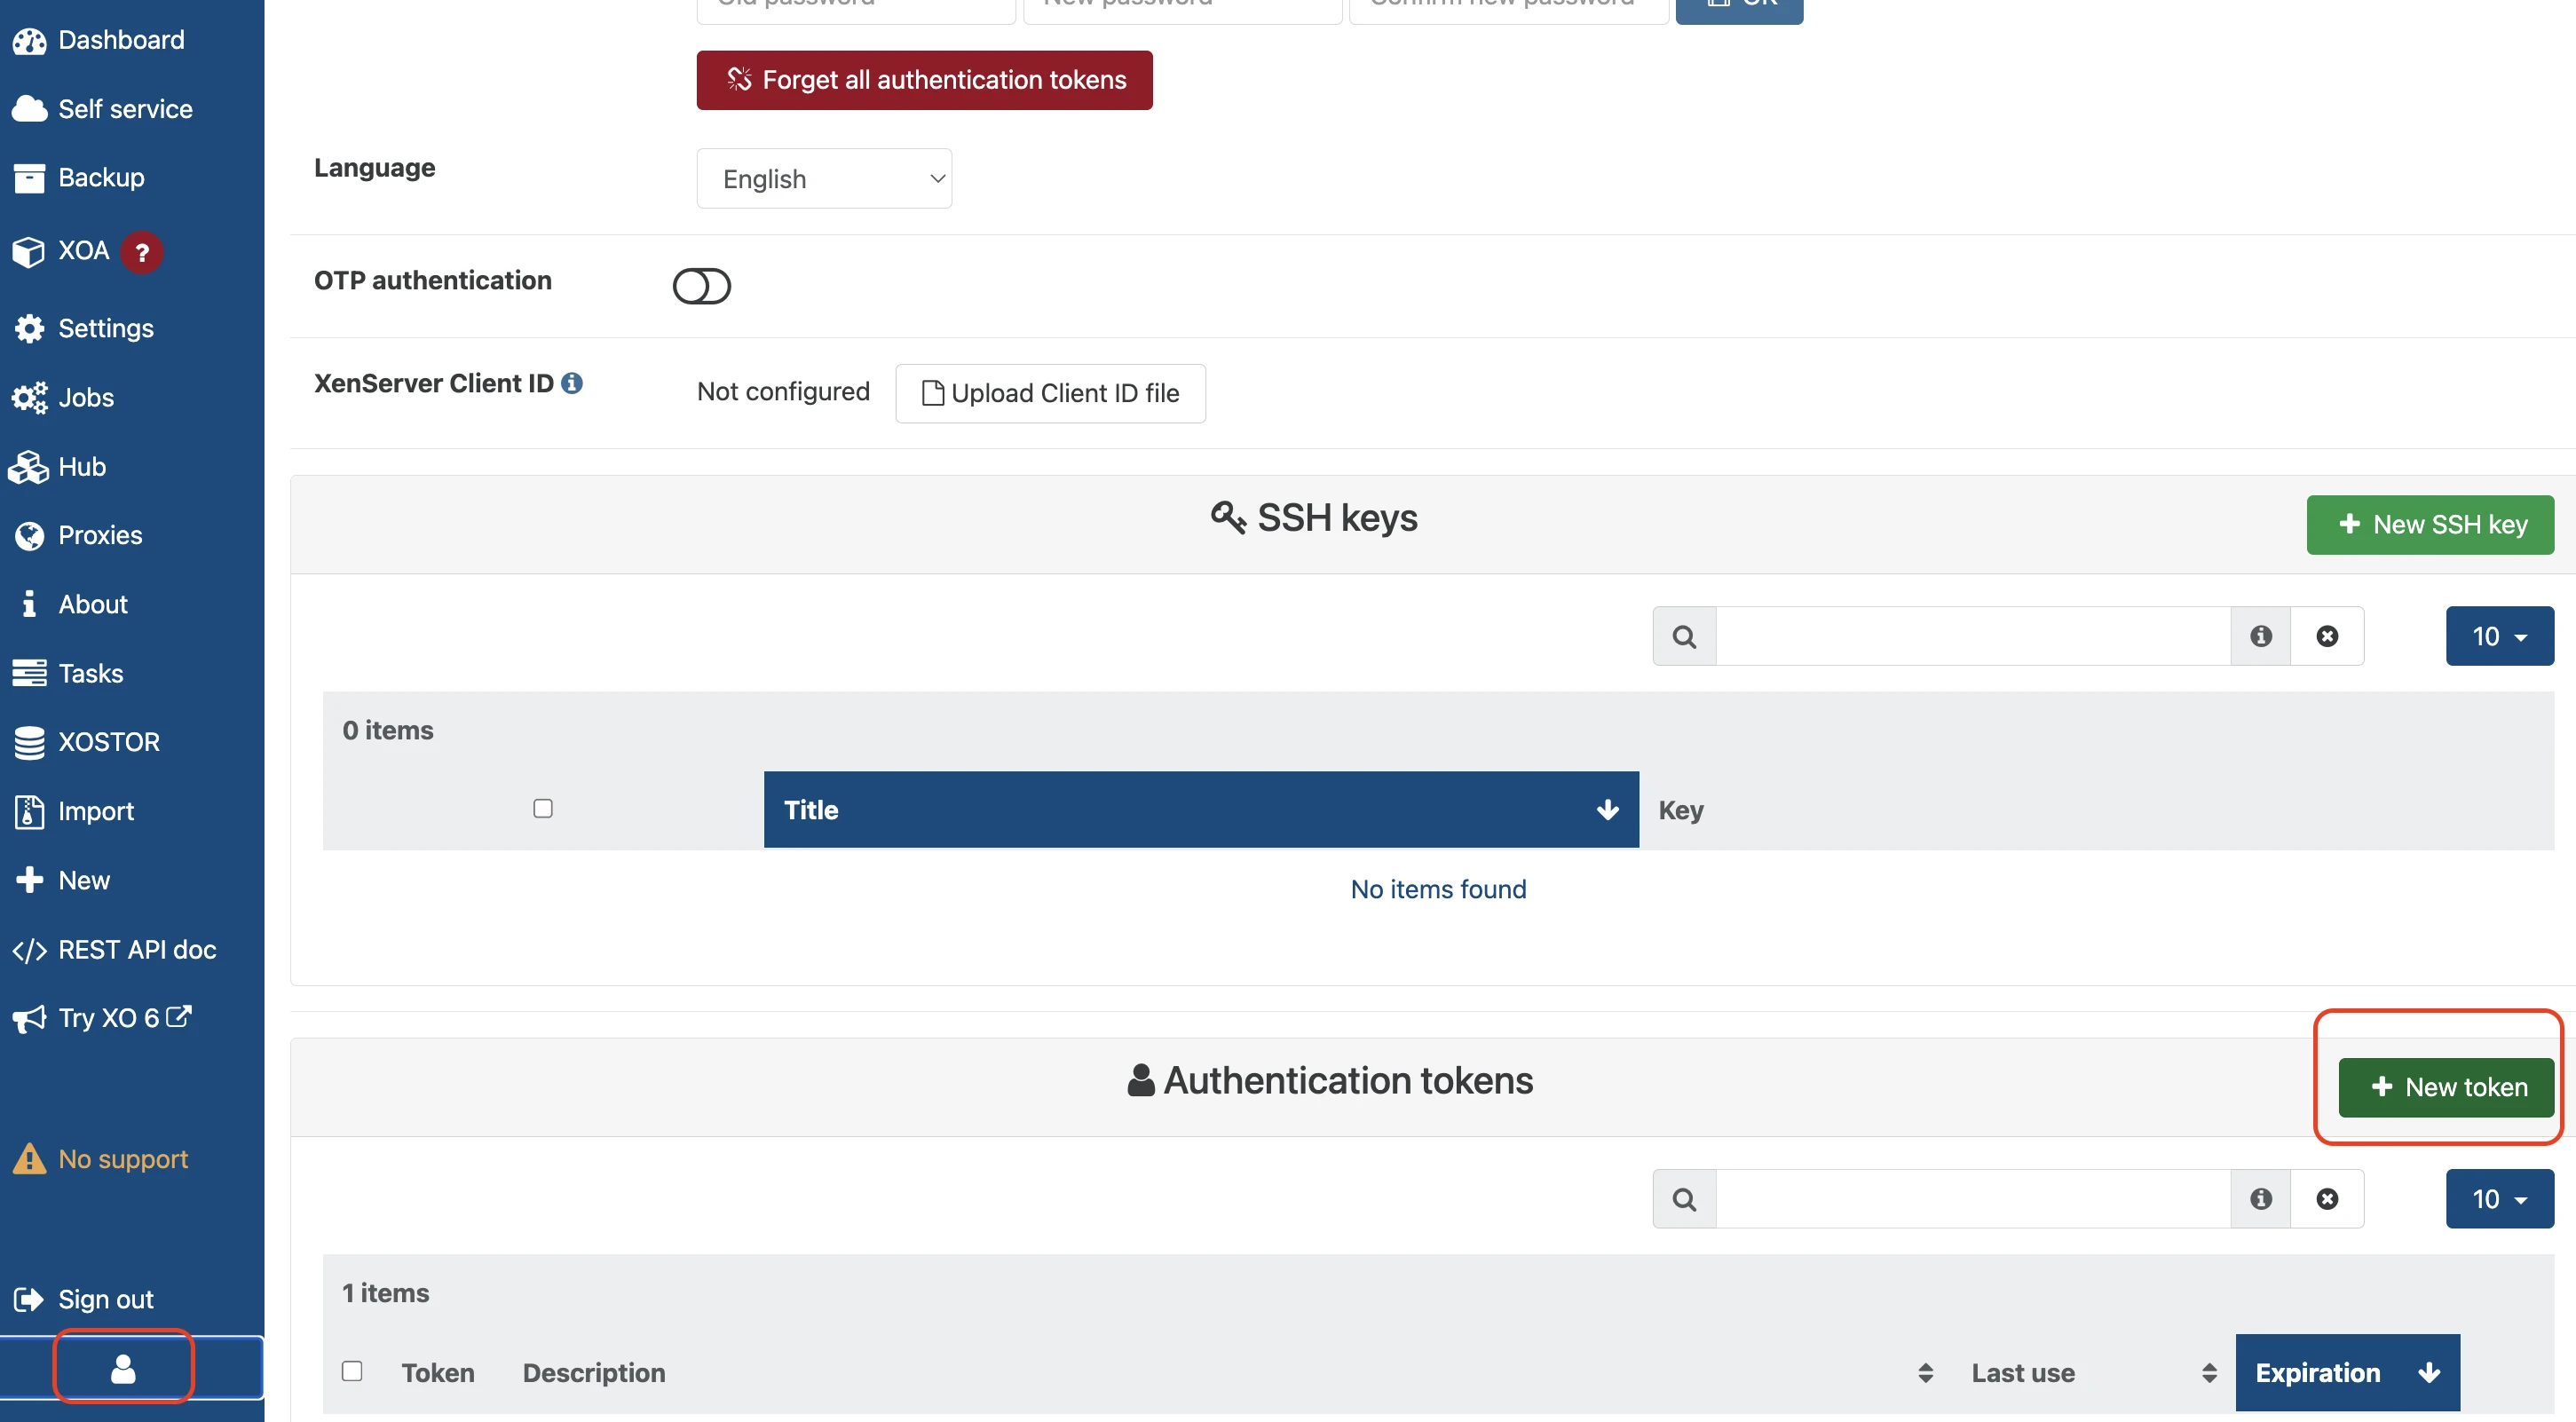The width and height of the screenshot is (2576, 1422).
Task: Open the user profile icon at sidebar bottom
Action: tap(123, 1369)
